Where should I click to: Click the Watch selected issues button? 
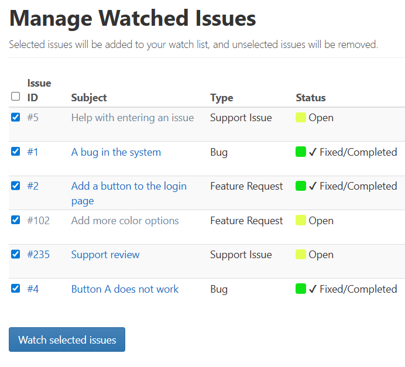coord(67,339)
